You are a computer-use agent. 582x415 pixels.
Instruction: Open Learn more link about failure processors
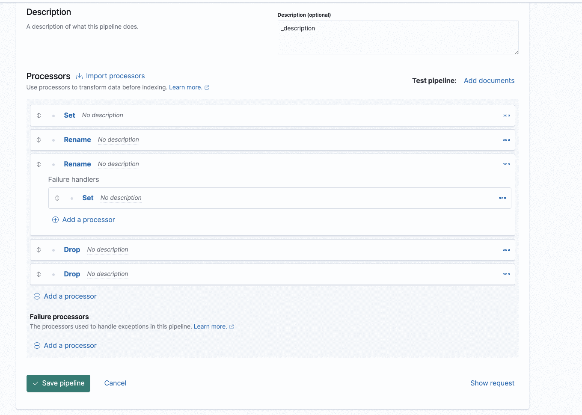tap(210, 326)
